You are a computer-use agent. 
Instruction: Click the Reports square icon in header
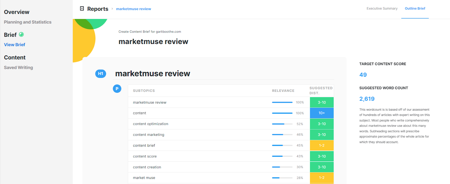82,8
